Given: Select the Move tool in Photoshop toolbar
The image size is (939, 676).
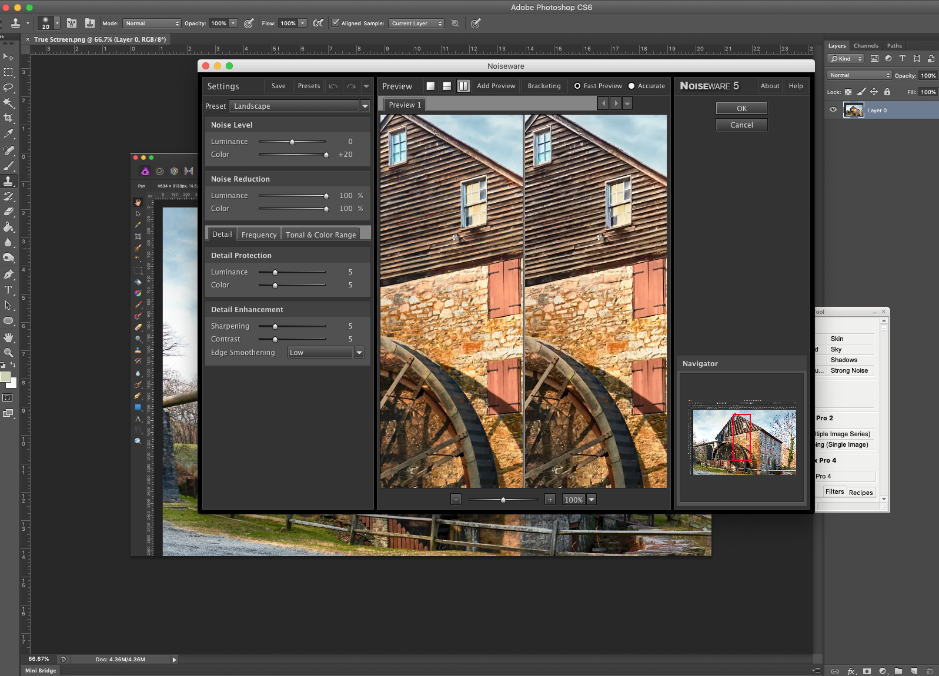Looking at the screenshot, I should 8,56.
